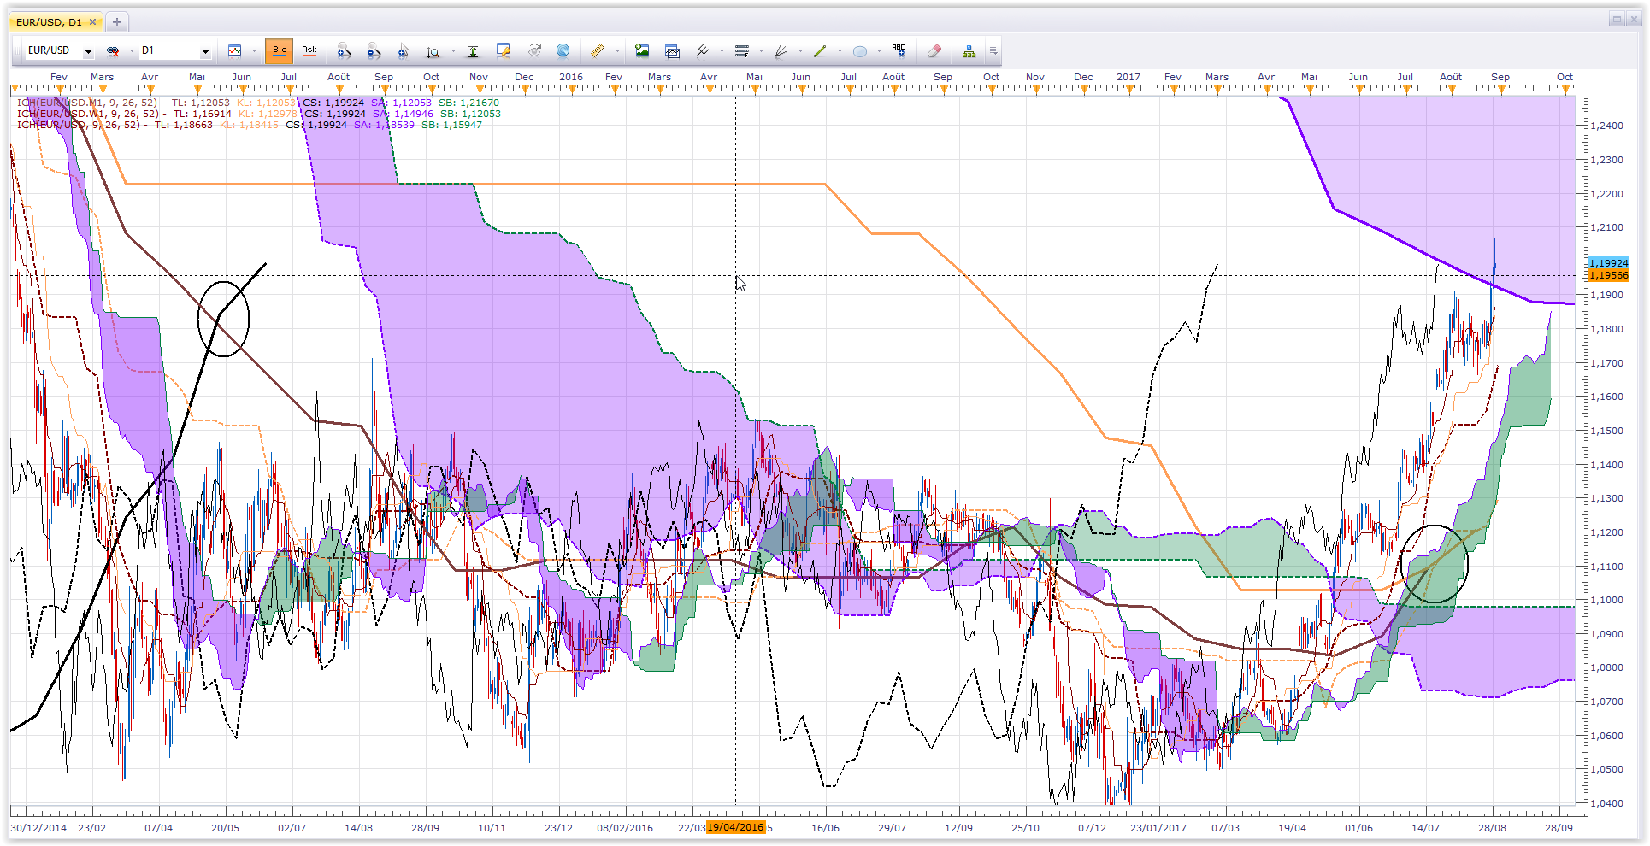Select the trend line drawing tool
Image resolution: width=1650 pixels, height=846 pixels.
tap(820, 51)
